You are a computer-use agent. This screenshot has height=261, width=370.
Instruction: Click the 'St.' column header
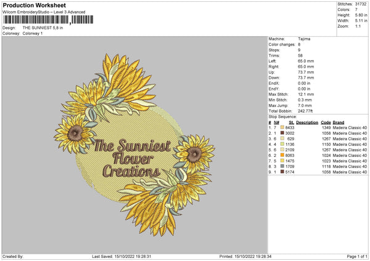click(292, 122)
